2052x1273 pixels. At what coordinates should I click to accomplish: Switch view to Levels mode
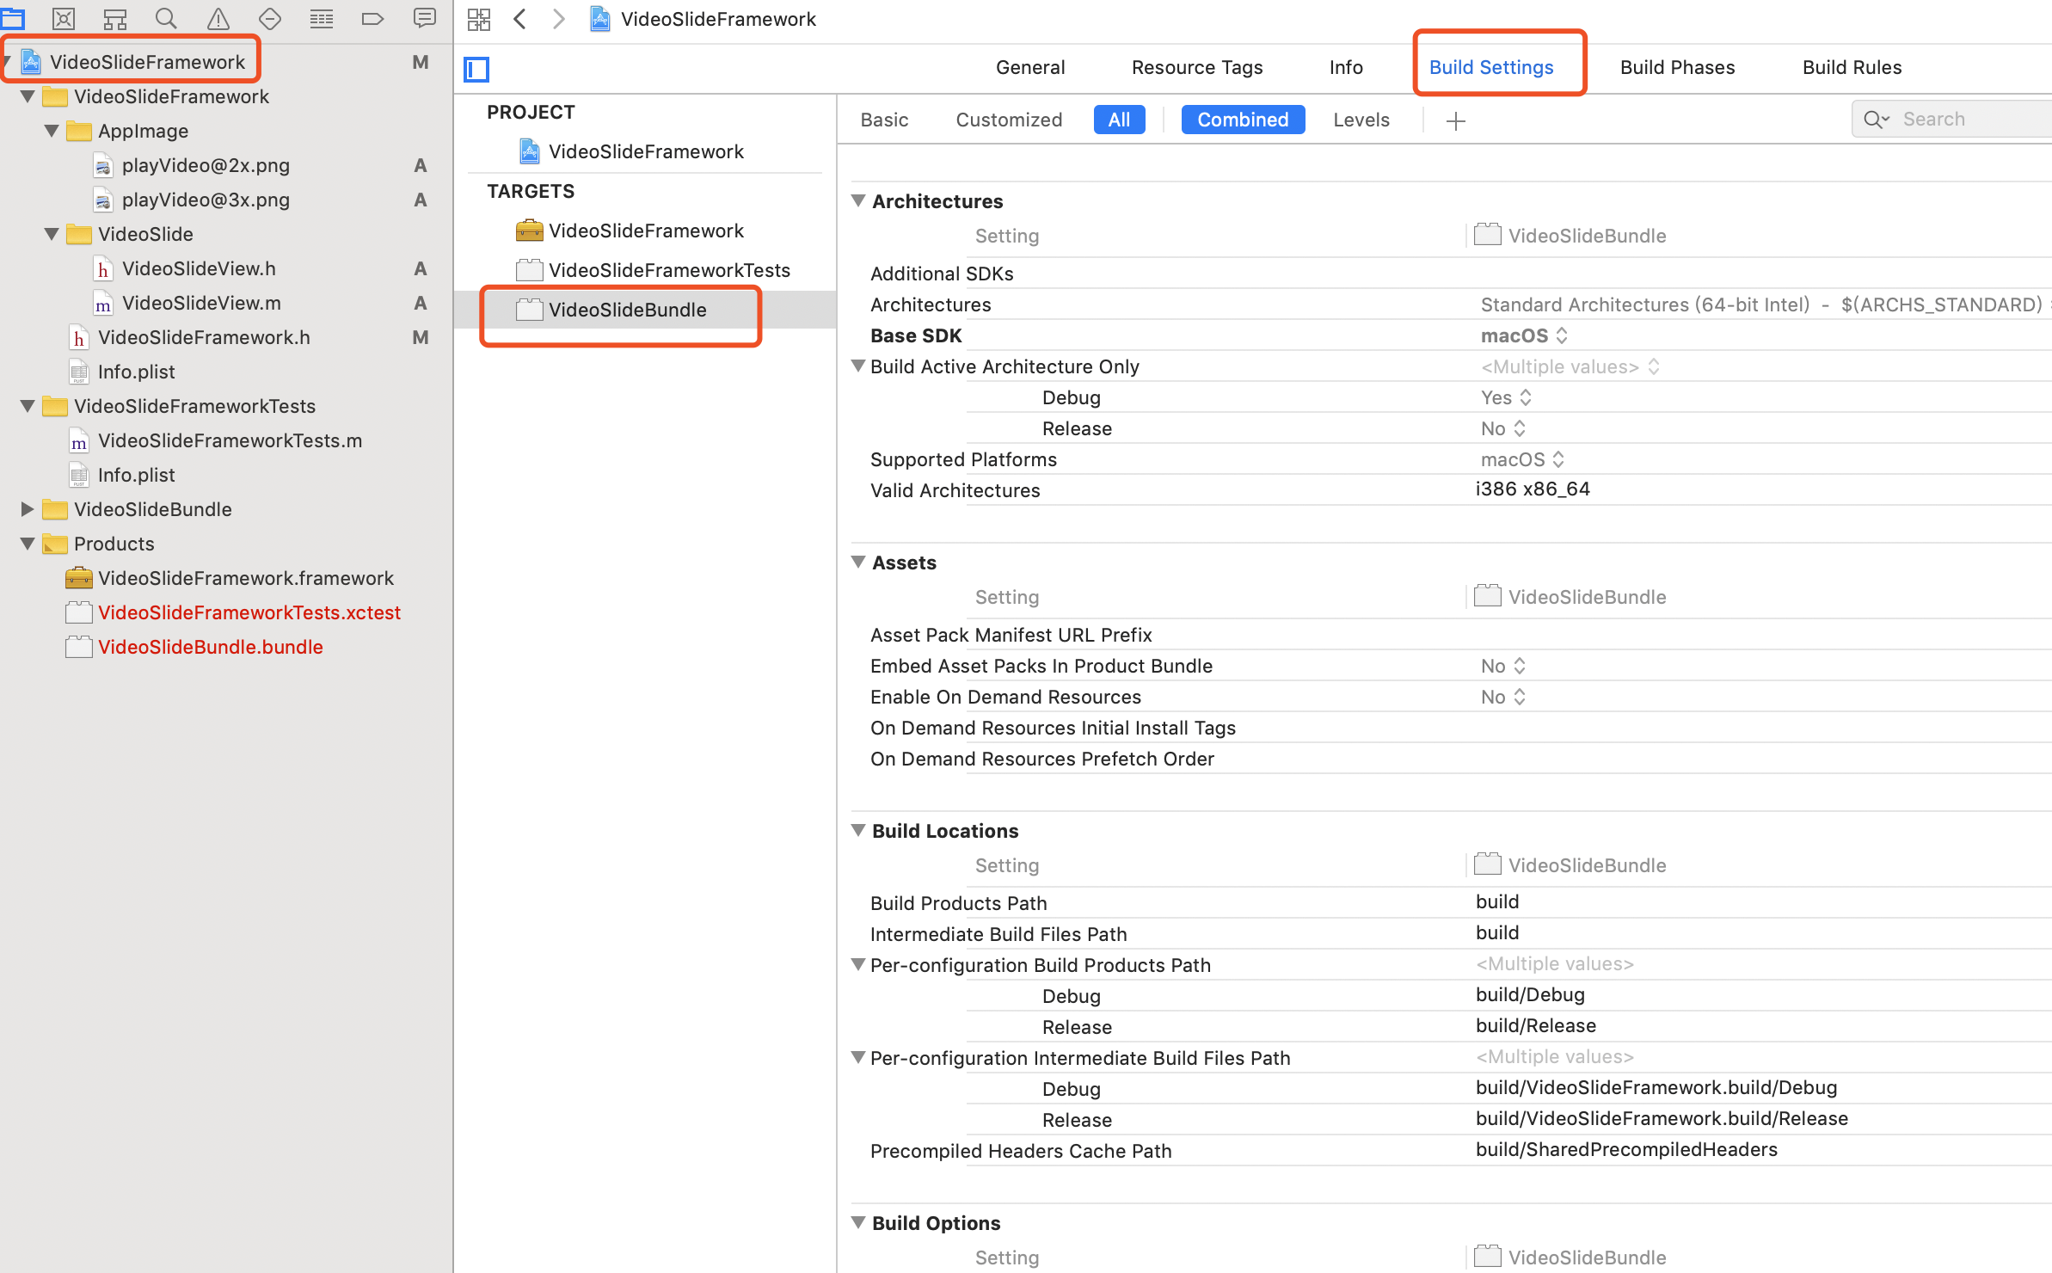(1361, 120)
